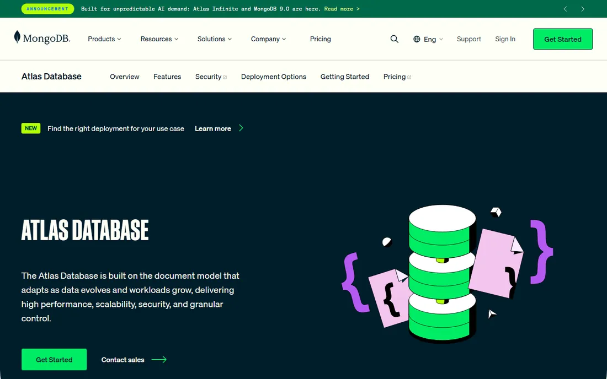Expand the Products dropdown
Screen dimensions: 607x379
pos(104,39)
